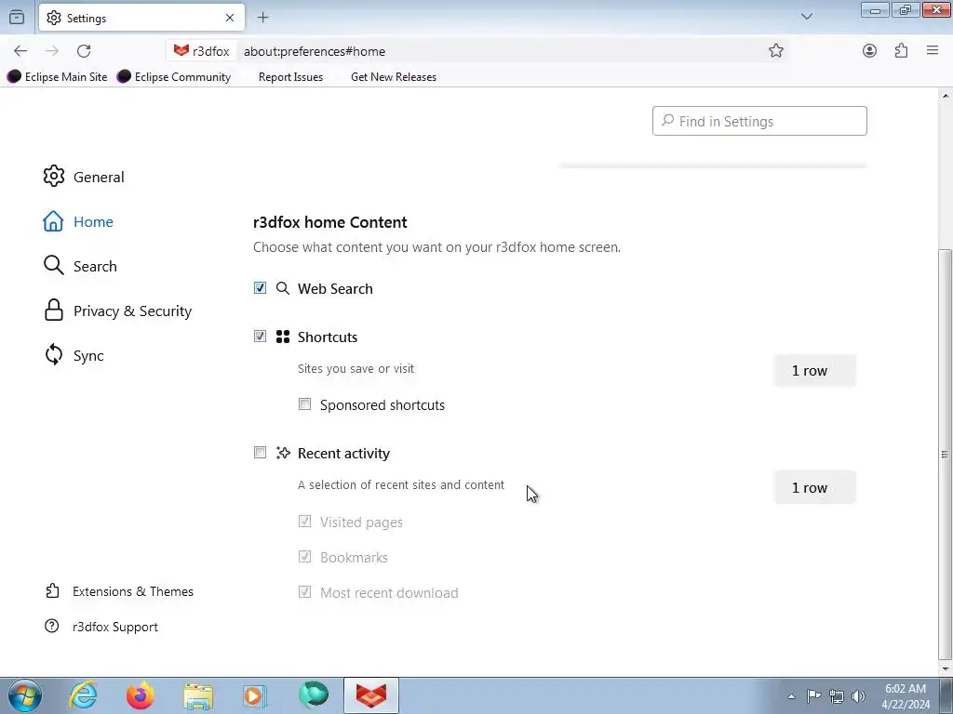The image size is (953, 714).
Task: Open Extensions & Themes page
Action: tap(119, 591)
